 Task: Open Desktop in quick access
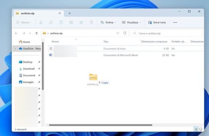coord(26,62)
